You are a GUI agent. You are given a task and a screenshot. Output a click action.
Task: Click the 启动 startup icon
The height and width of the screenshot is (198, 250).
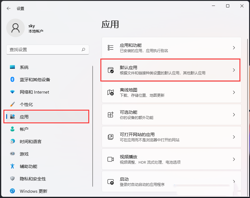point(111,181)
